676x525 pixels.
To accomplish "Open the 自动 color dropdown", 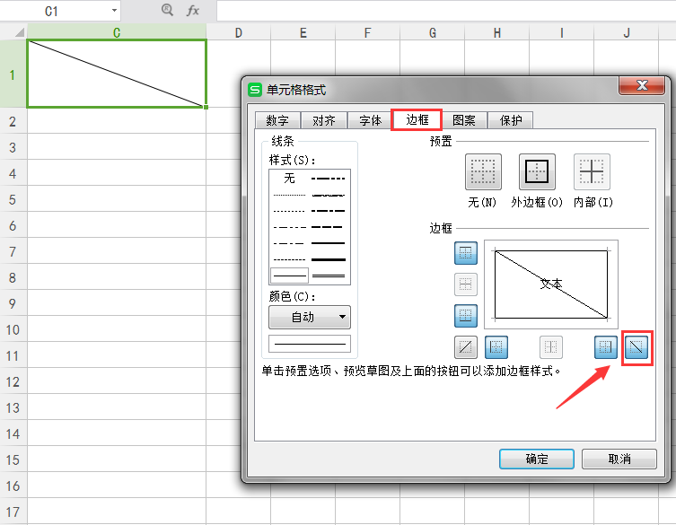I will [x=309, y=317].
